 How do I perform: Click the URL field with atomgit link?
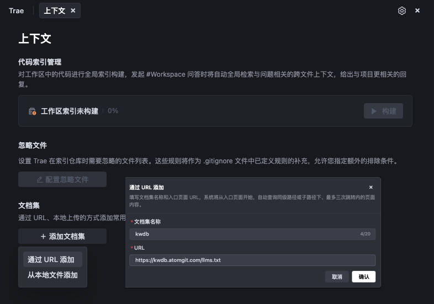252,260
